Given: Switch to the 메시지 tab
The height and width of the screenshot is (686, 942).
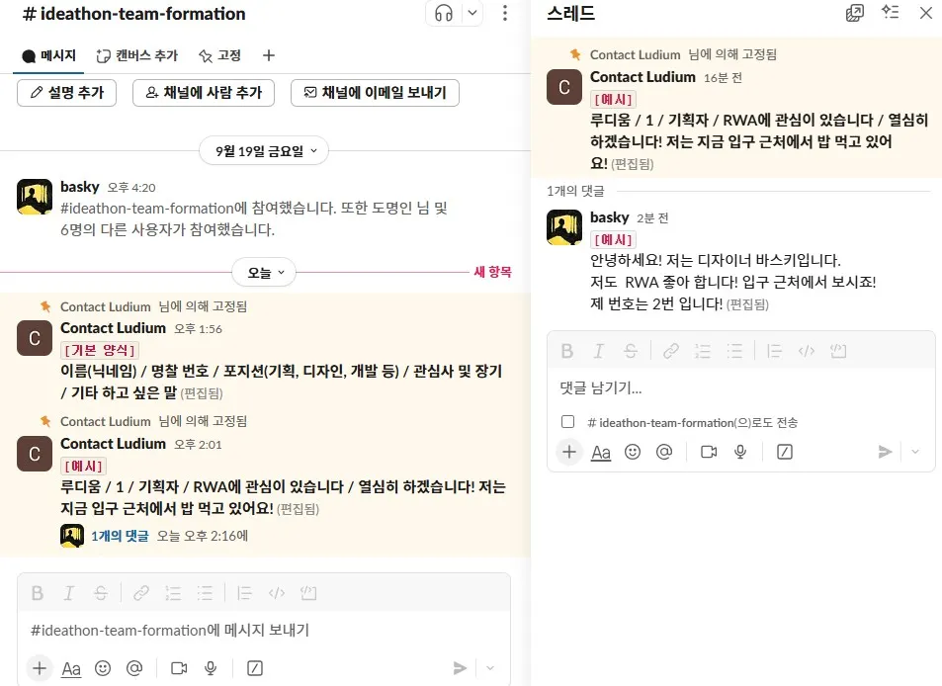Looking at the screenshot, I should pos(48,56).
